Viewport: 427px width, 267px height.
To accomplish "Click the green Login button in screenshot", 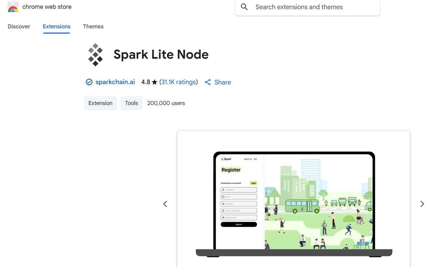I will coord(253,183).
